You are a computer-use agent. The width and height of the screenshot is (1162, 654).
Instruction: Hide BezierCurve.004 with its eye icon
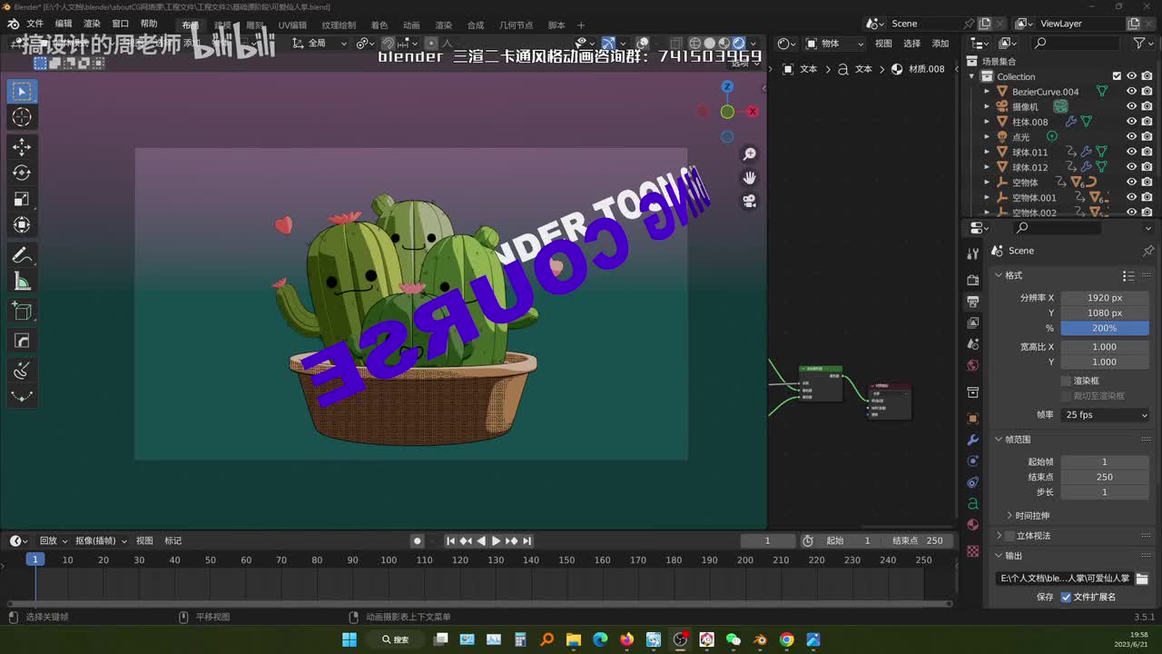1132,92
